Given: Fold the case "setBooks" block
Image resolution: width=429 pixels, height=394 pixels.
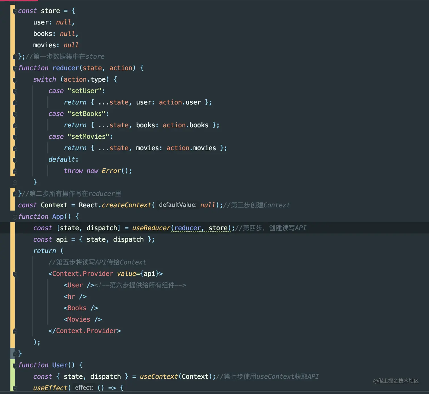Looking at the screenshot, I should (15, 114).
